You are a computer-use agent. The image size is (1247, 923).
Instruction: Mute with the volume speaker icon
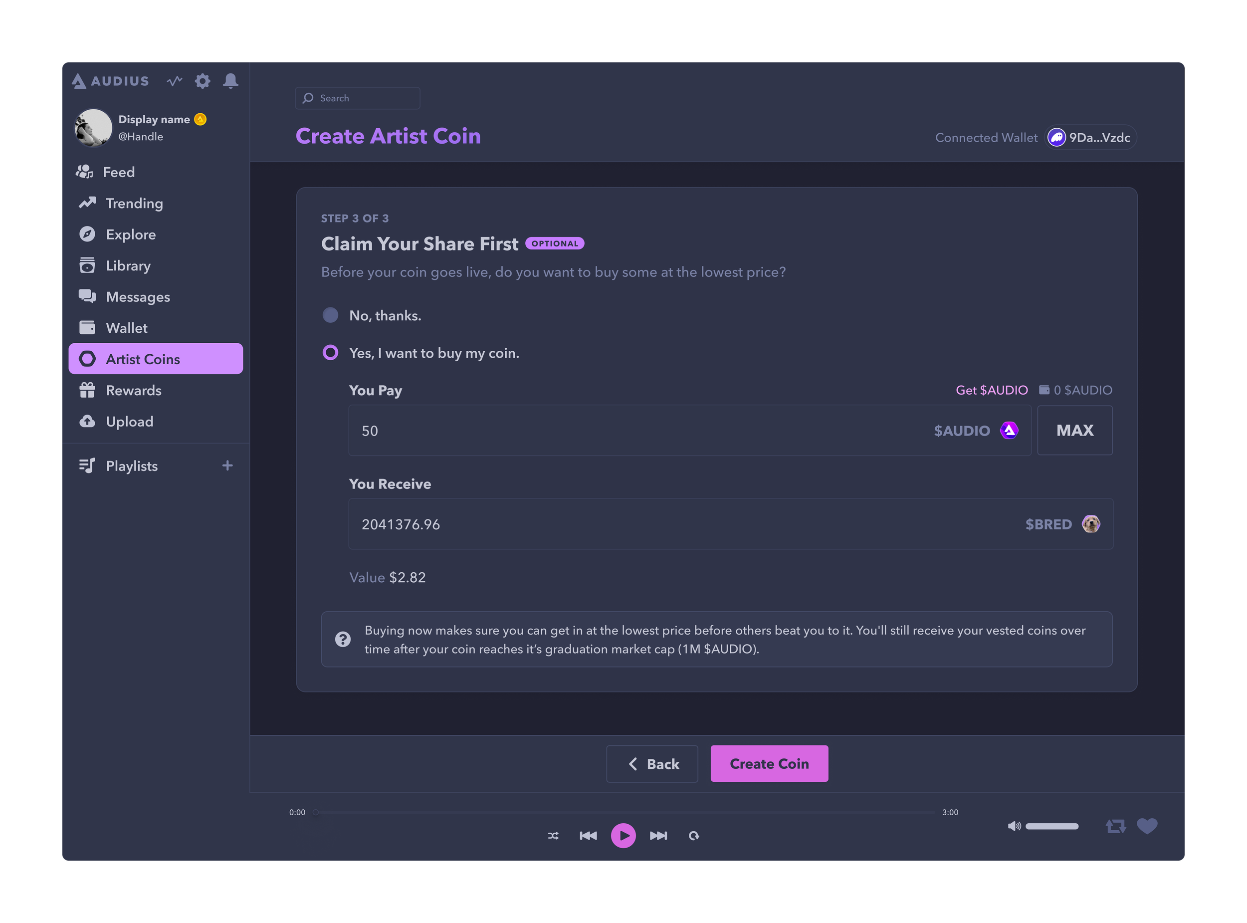point(1014,826)
